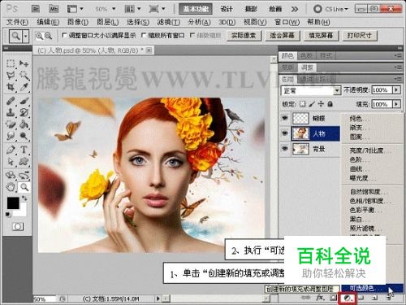Toggle Quick Mask mode icon
The image size is (406, 305).
18,227
